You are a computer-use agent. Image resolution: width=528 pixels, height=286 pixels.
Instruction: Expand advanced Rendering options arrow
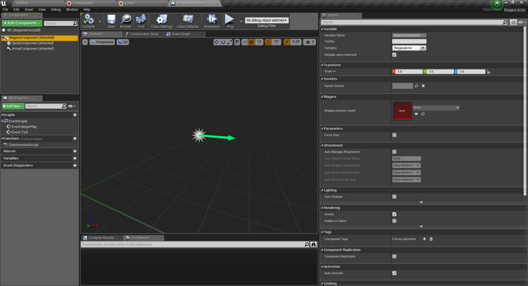[x=421, y=226]
